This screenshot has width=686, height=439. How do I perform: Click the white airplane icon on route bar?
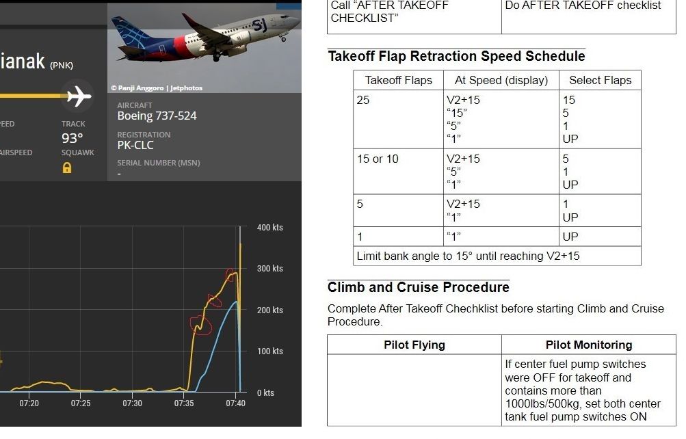coord(79,96)
